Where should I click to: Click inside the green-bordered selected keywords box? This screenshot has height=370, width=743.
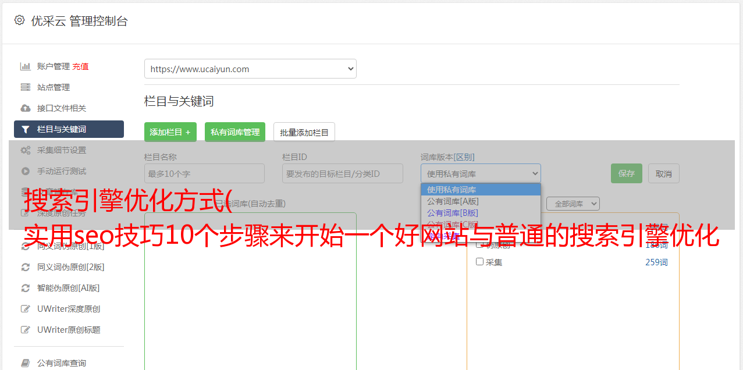pyautogui.click(x=250, y=291)
